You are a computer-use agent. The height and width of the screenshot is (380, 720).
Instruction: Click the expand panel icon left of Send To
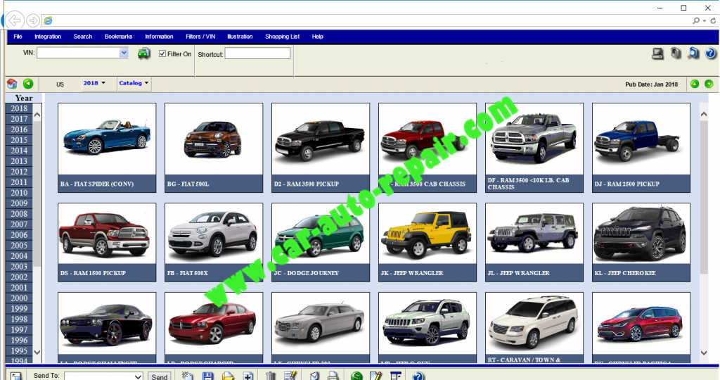[x=16, y=376]
